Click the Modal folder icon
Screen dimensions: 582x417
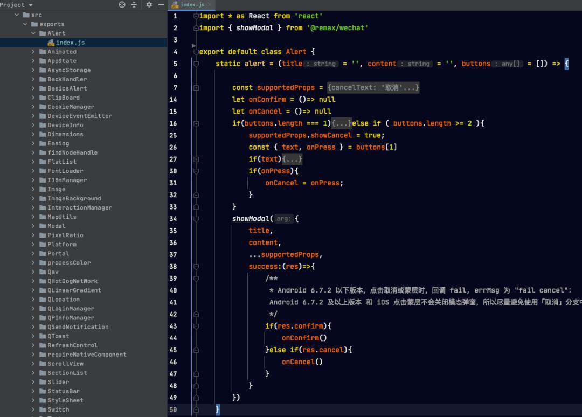pos(43,226)
